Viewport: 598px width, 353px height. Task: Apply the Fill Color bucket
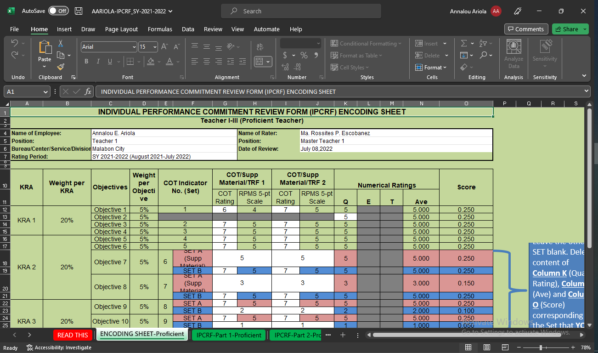(x=150, y=61)
